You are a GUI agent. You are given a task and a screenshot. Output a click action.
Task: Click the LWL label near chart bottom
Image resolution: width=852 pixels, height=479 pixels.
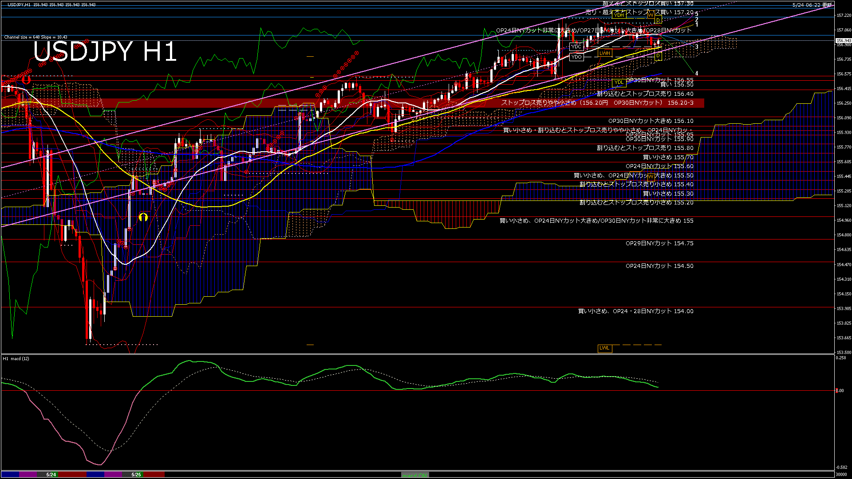click(604, 348)
